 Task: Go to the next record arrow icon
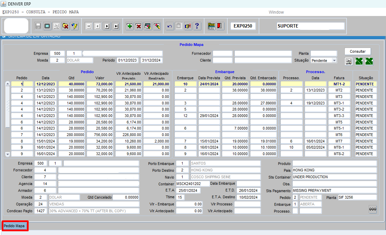[107, 26]
